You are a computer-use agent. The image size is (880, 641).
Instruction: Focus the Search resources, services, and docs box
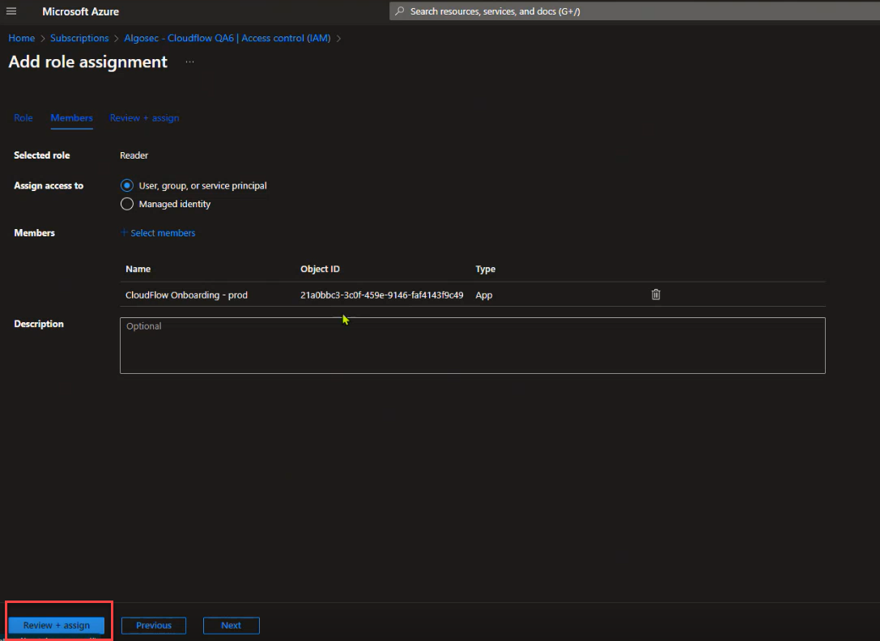pos(634,11)
